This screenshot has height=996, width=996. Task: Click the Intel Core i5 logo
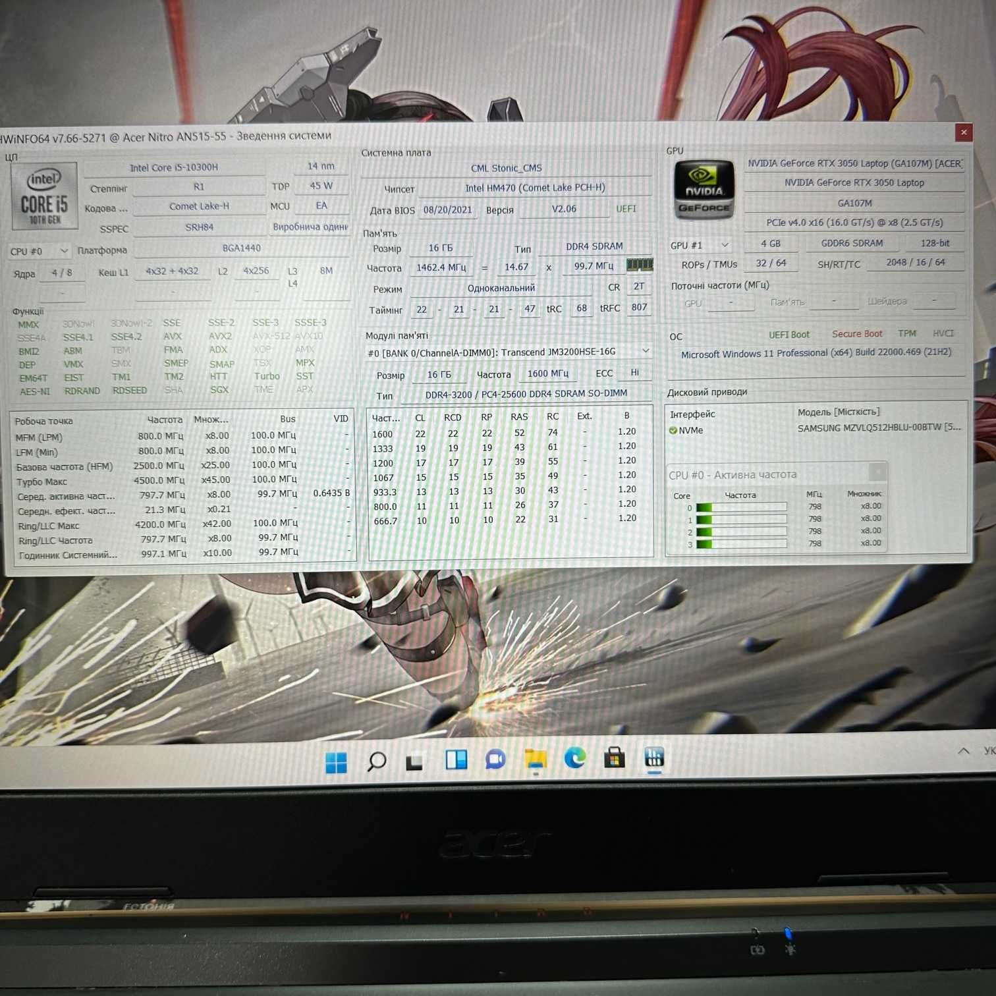point(45,196)
